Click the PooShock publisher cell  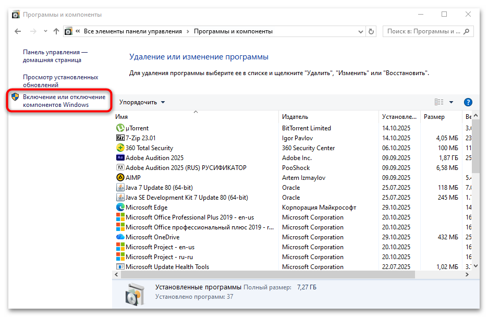pyautogui.click(x=296, y=168)
